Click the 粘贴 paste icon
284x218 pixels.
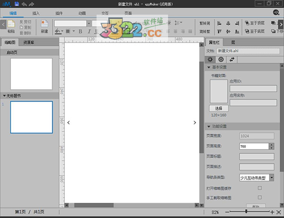[11, 24]
